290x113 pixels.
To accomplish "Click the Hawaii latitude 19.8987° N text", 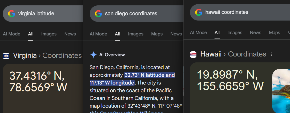I will click(x=227, y=75).
